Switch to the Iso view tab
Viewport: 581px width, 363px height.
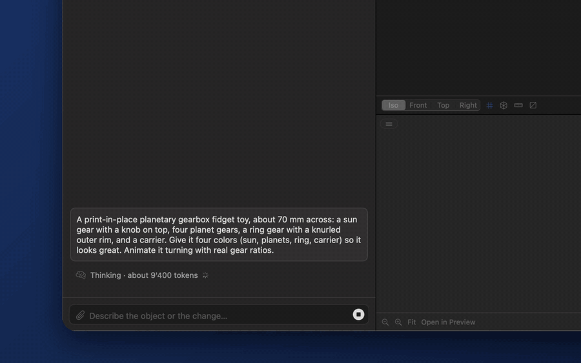tap(394, 106)
